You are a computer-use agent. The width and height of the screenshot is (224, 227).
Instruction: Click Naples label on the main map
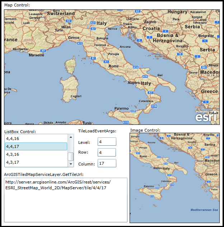click(x=134, y=83)
